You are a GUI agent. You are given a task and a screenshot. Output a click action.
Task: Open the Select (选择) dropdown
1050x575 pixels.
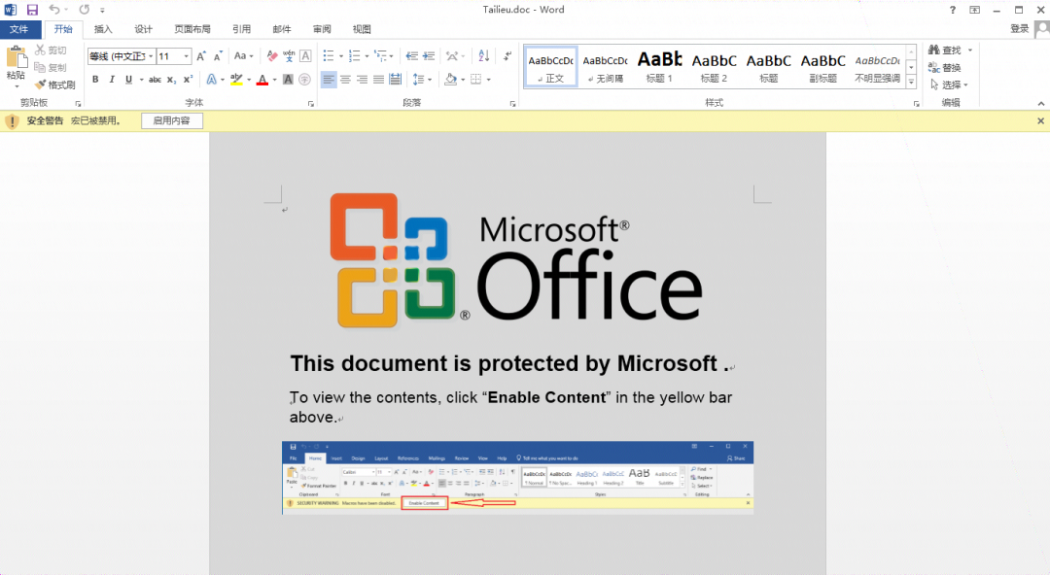[x=949, y=85]
